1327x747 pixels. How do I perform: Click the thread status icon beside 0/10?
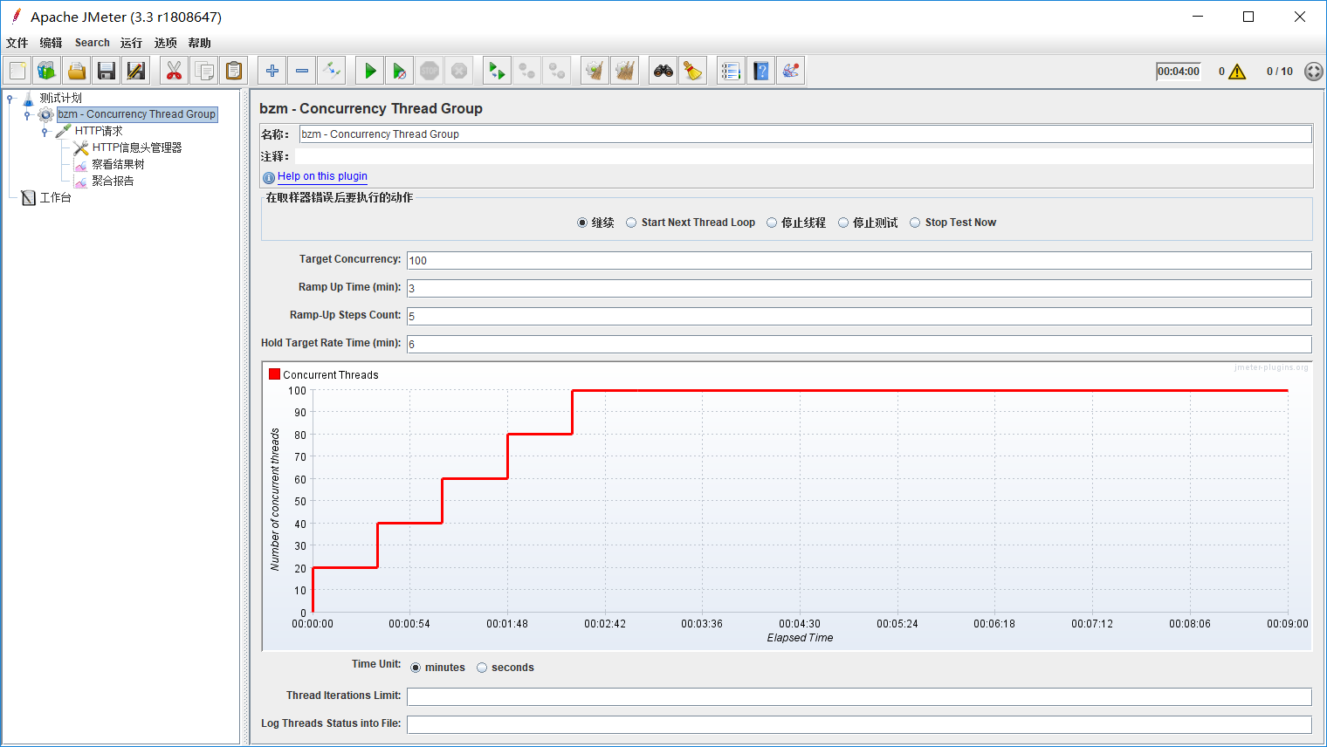[1313, 72]
